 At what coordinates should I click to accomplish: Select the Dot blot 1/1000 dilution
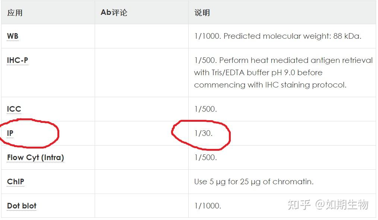208,206
